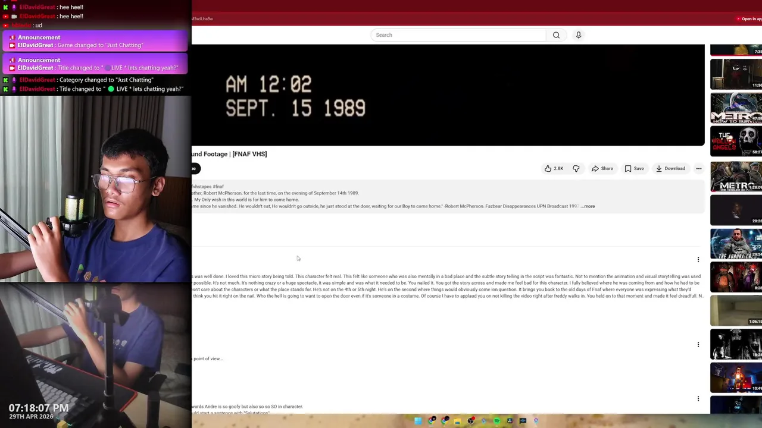Open the three-dot menu beside Download
The width and height of the screenshot is (762, 428).
[x=699, y=169]
